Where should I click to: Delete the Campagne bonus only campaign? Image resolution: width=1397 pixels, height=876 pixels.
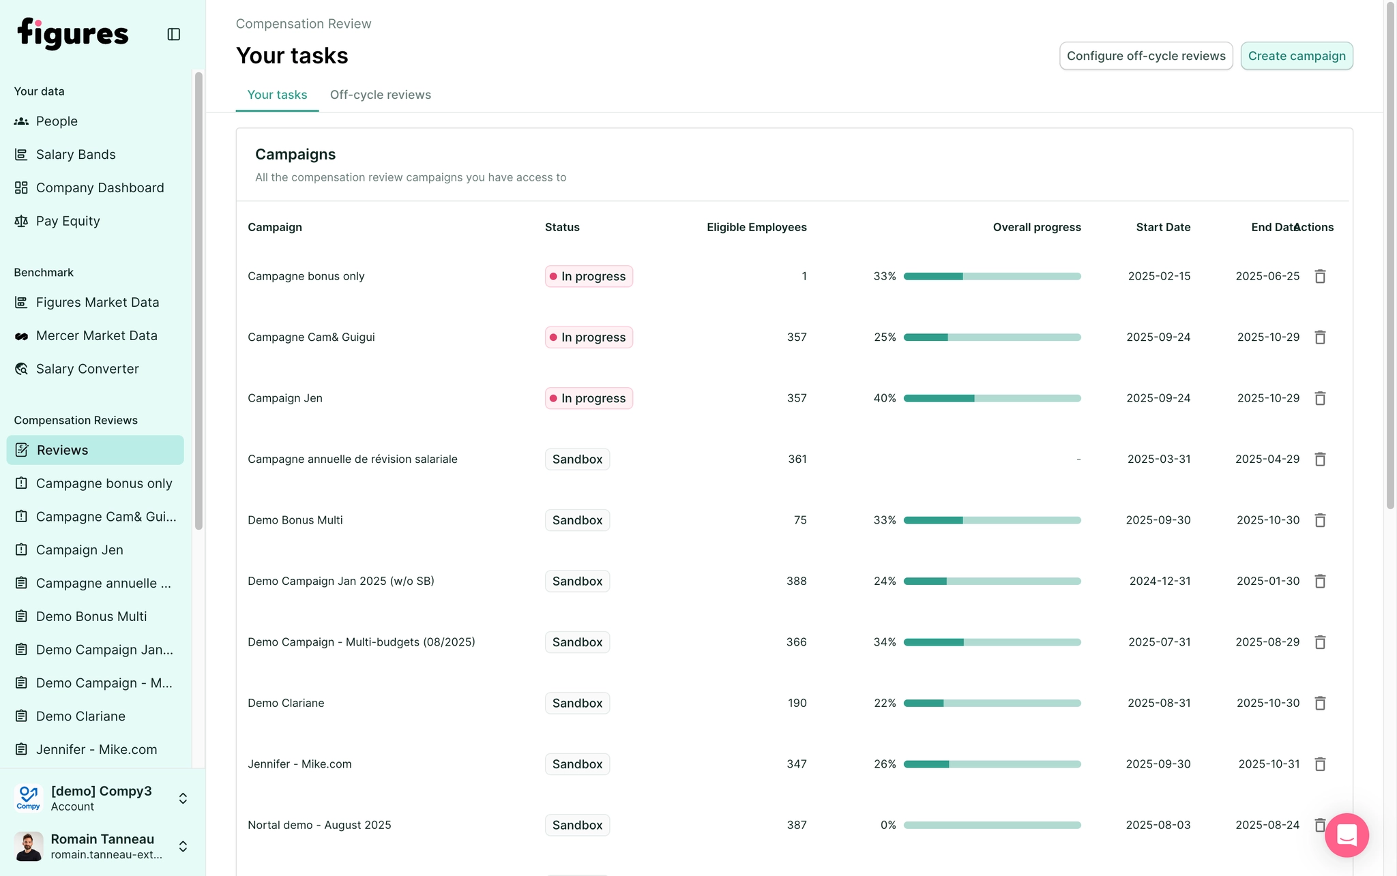coord(1320,276)
